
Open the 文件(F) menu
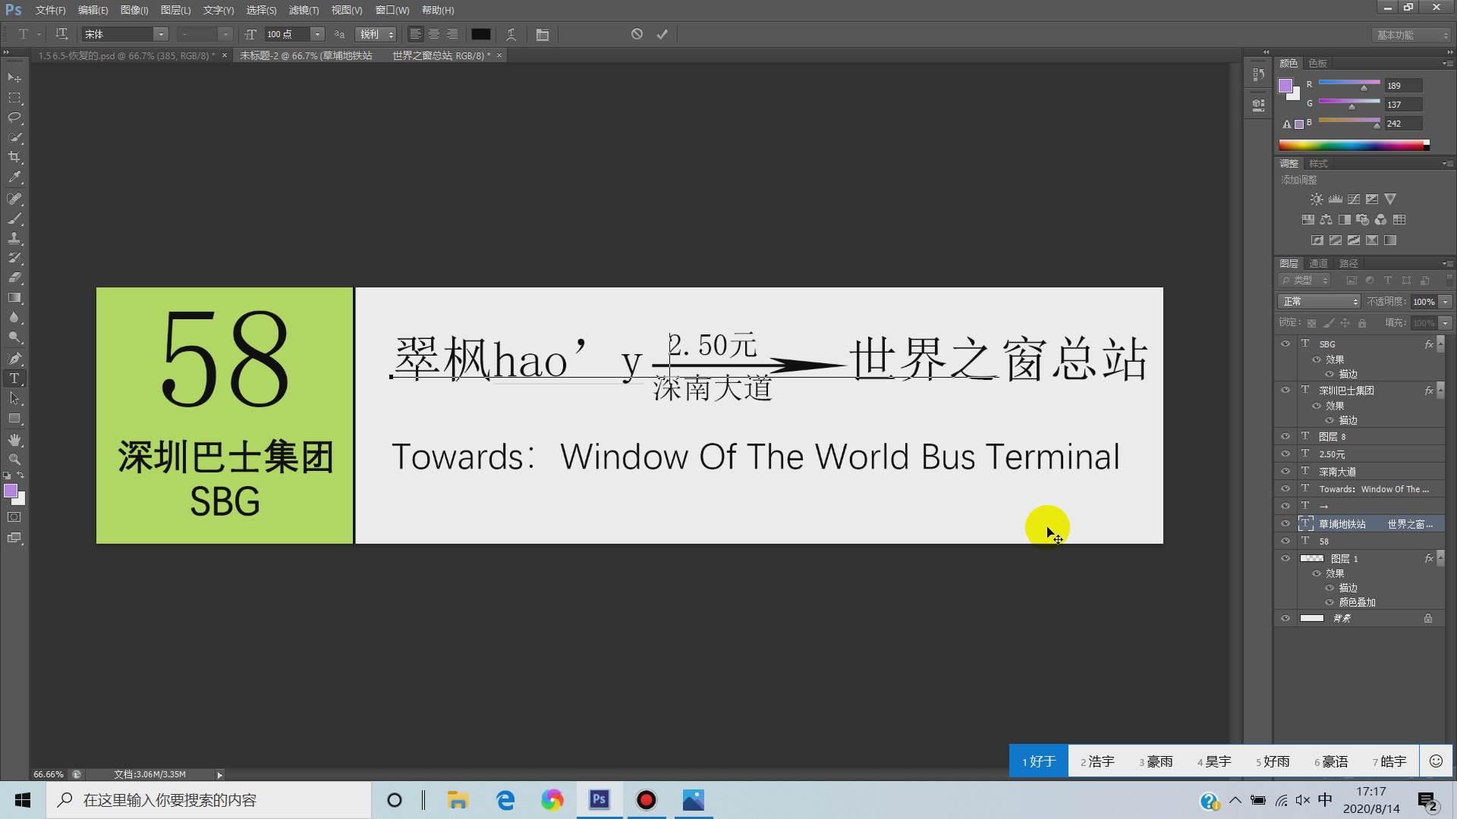[x=50, y=10]
